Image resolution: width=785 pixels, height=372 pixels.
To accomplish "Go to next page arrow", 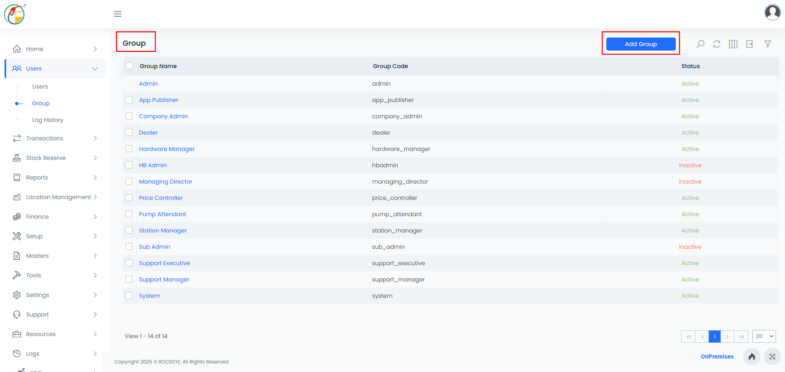I will coord(727,337).
